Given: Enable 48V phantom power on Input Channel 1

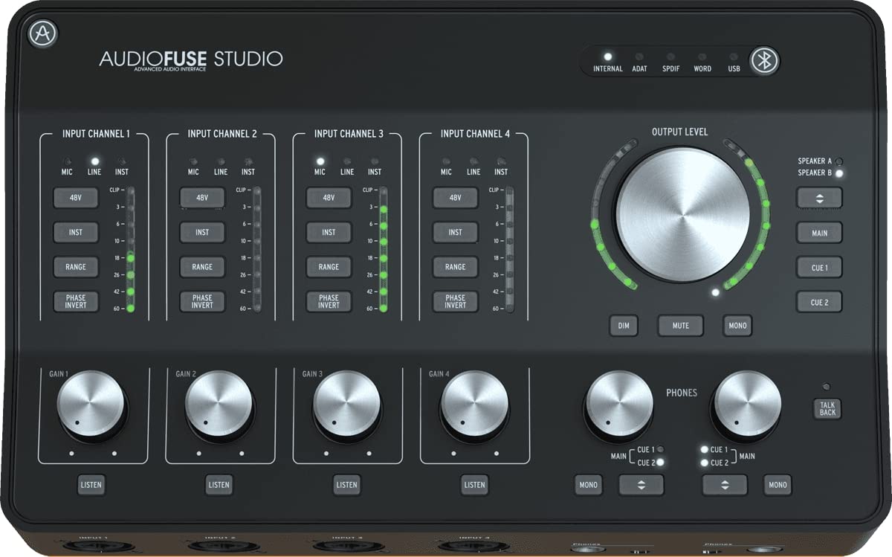Looking at the screenshot, I should click(x=75, y=197).
